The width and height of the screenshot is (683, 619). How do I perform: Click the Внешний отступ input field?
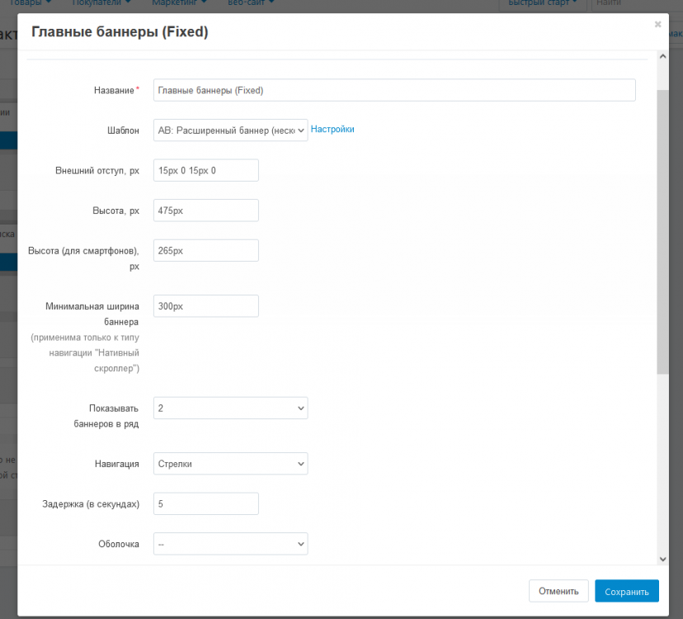pyautogui.click(x=205, y=170)
